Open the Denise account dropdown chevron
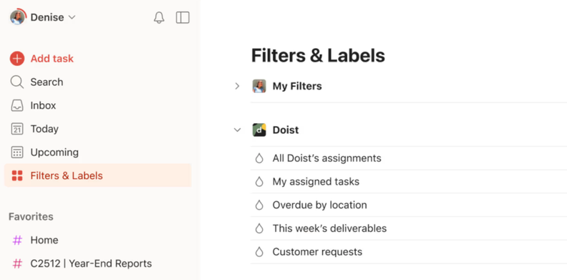The image size is (567, 280). (72, 17)
